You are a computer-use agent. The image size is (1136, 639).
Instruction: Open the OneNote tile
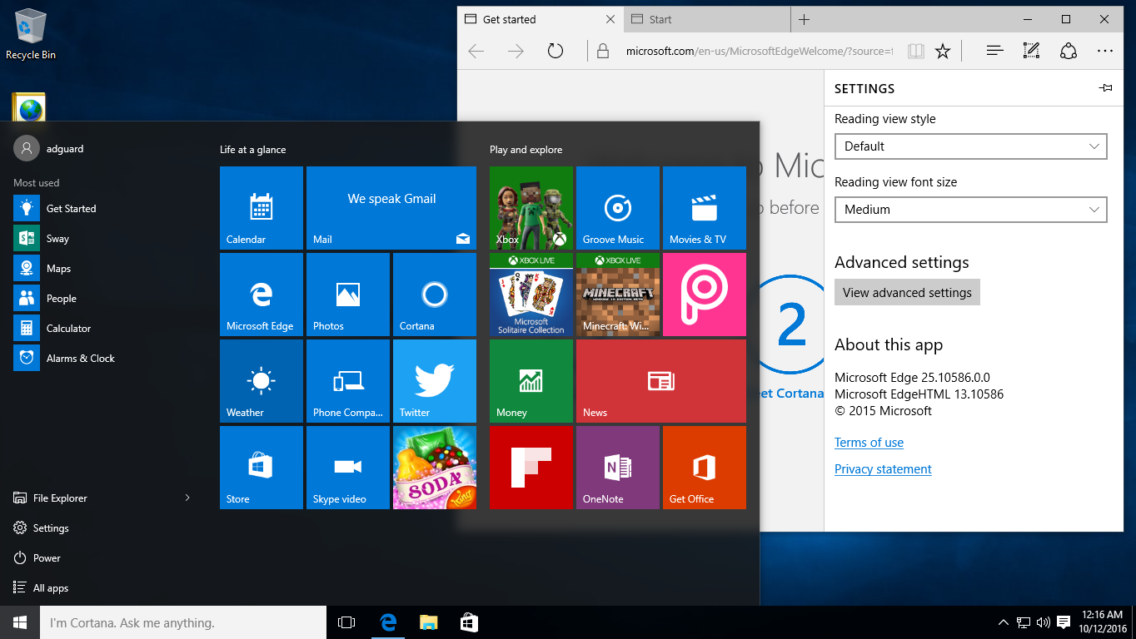tap(618, 468)
